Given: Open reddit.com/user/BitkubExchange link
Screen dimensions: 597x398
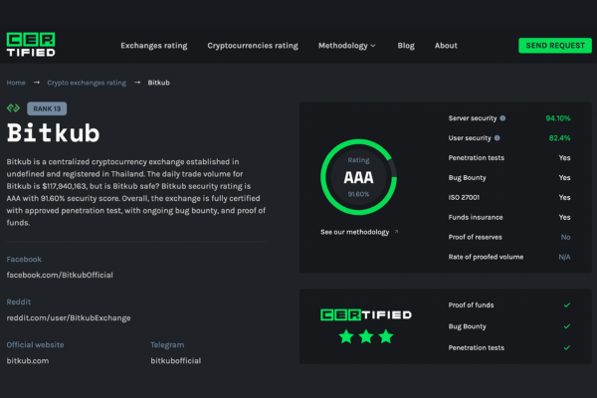Looking at the screenshot, I should point(69,318).
